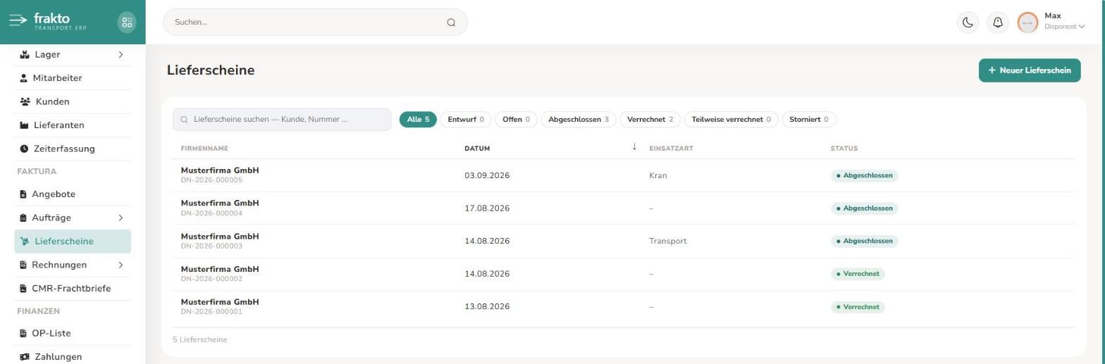This screenshot has width=1105, height=364.
Task: Click the Lieferscheine dolly icon
Action: (x=25, y=241)
